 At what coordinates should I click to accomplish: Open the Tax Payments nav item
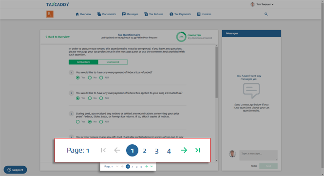click(180, 14)
